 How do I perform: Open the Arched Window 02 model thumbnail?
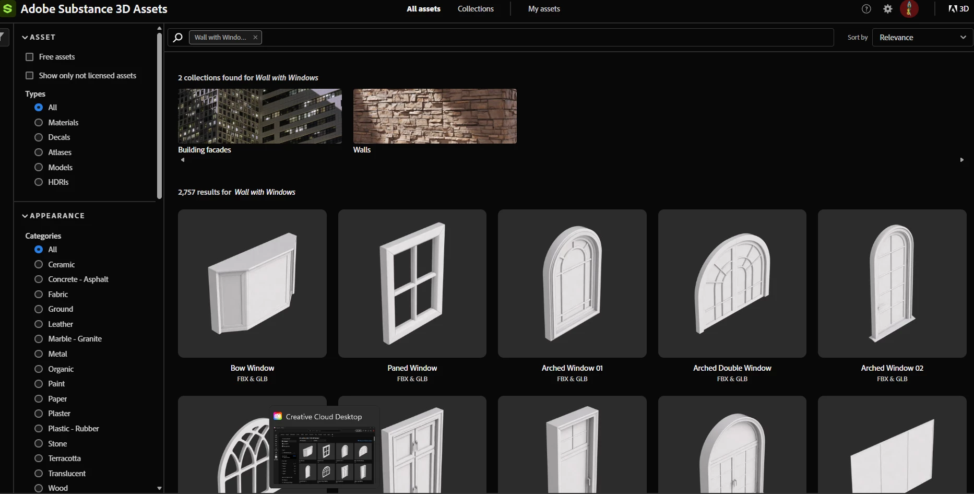(x=892, y=284)
